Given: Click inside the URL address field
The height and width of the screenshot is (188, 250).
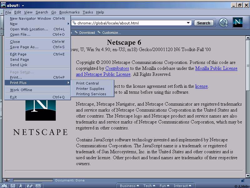Looking at the screenshot, I should pos(131,23).
